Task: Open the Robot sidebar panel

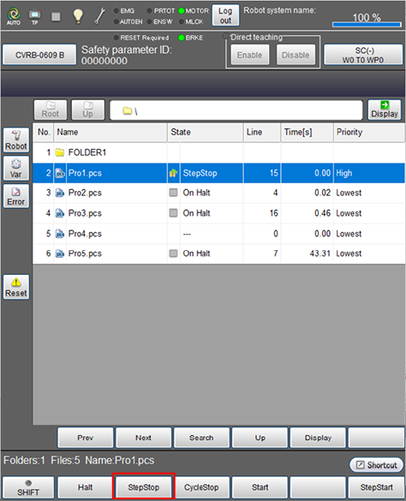Action: tap(16, 140)
